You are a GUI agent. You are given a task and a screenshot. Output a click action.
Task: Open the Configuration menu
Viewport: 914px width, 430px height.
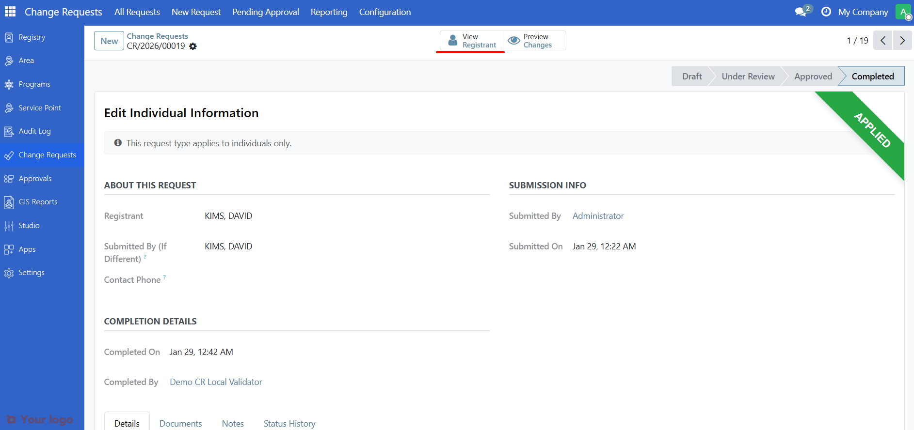pyautogui.click(x=385, y=12)
